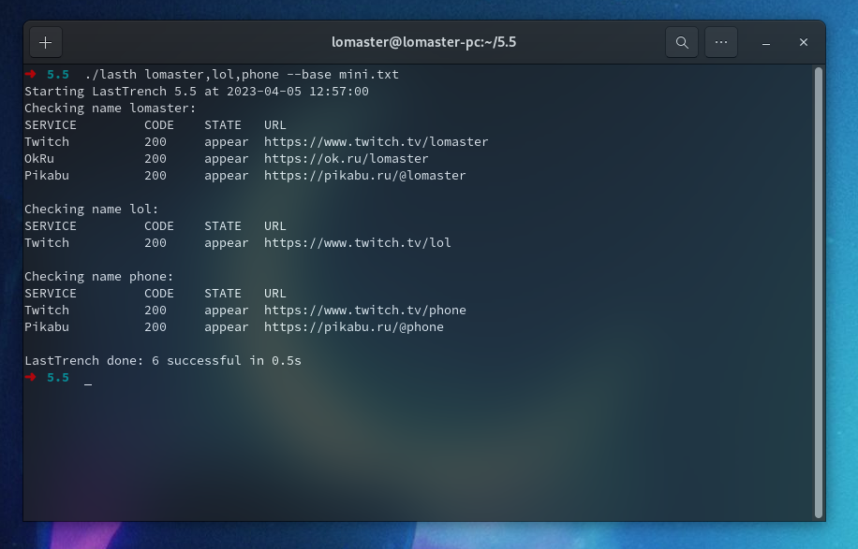The height and width of the screenshot is (549, 858).
Task: Click the red arrow of the bottom prompt
Action: click(31, 377)
